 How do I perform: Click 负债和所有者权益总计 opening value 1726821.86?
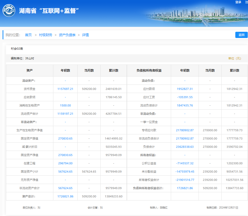pos(185,188)
